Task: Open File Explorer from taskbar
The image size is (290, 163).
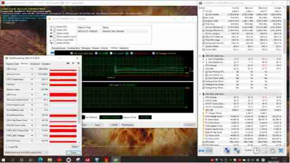Action: (x=50, y=160)
